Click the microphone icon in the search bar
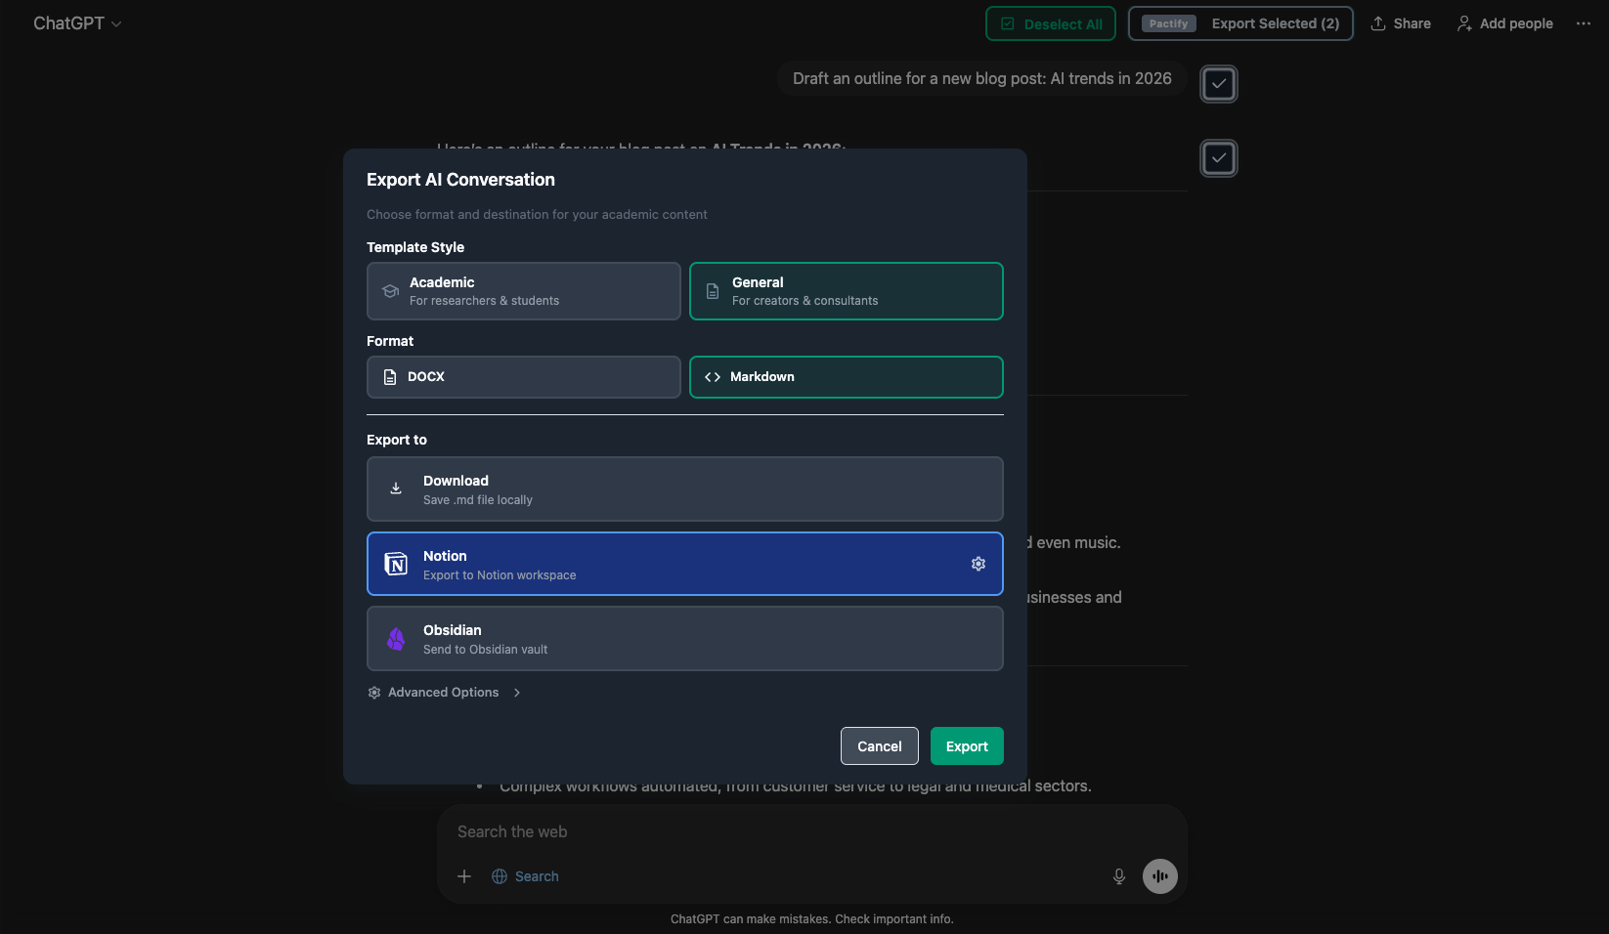This screenshot has width=1609, height=934. click(x=1118, y=876)
